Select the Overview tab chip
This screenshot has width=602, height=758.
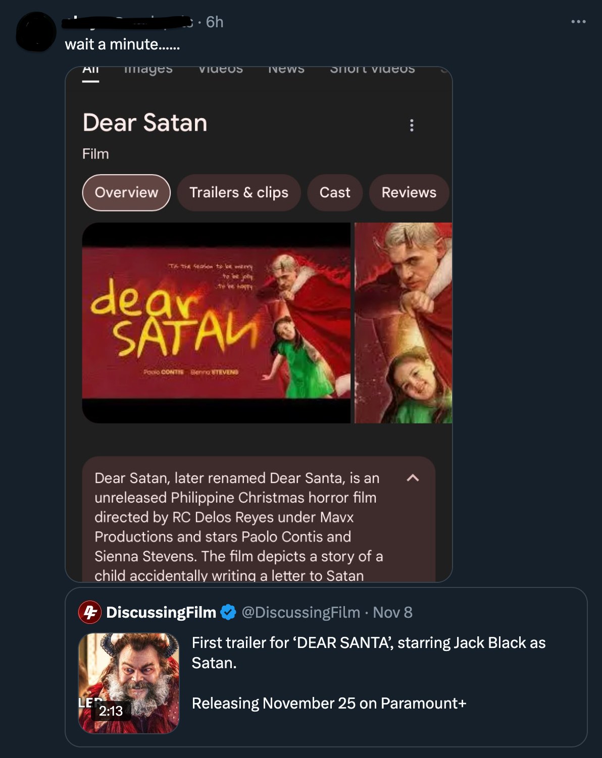point(126,192)
